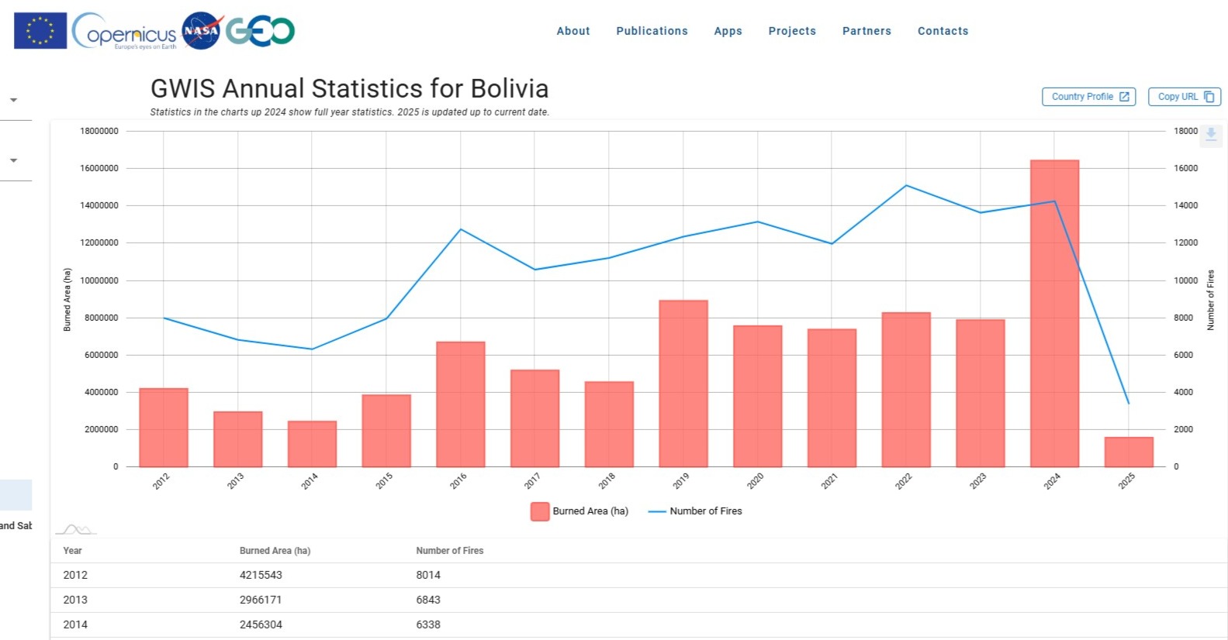Toggle Number of Fires line in legend
This screenshot has height=640, width=1228.
click(695, 511)
